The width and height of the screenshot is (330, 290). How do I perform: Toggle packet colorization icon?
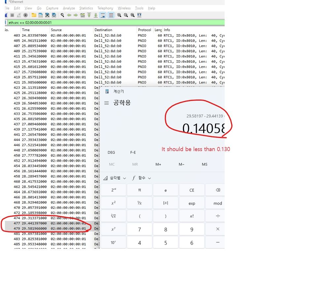[111, 15]
